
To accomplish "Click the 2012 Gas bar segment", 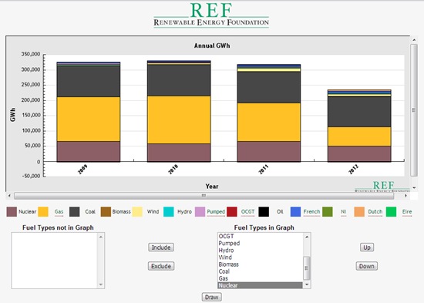I will coord(359,136).
